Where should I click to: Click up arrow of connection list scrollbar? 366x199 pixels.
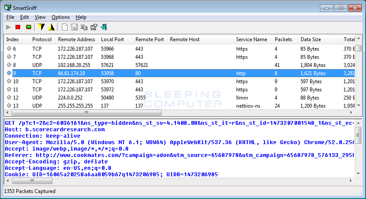tap(359, 38)
